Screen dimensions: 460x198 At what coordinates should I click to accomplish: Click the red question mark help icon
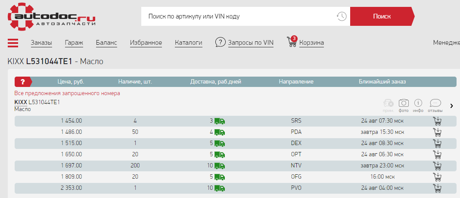coord(22,82)
